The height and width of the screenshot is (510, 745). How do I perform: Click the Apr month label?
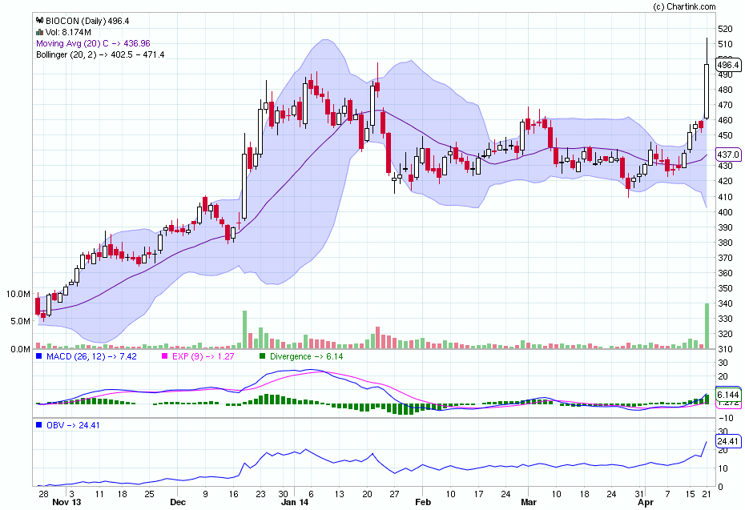[646, 503]
